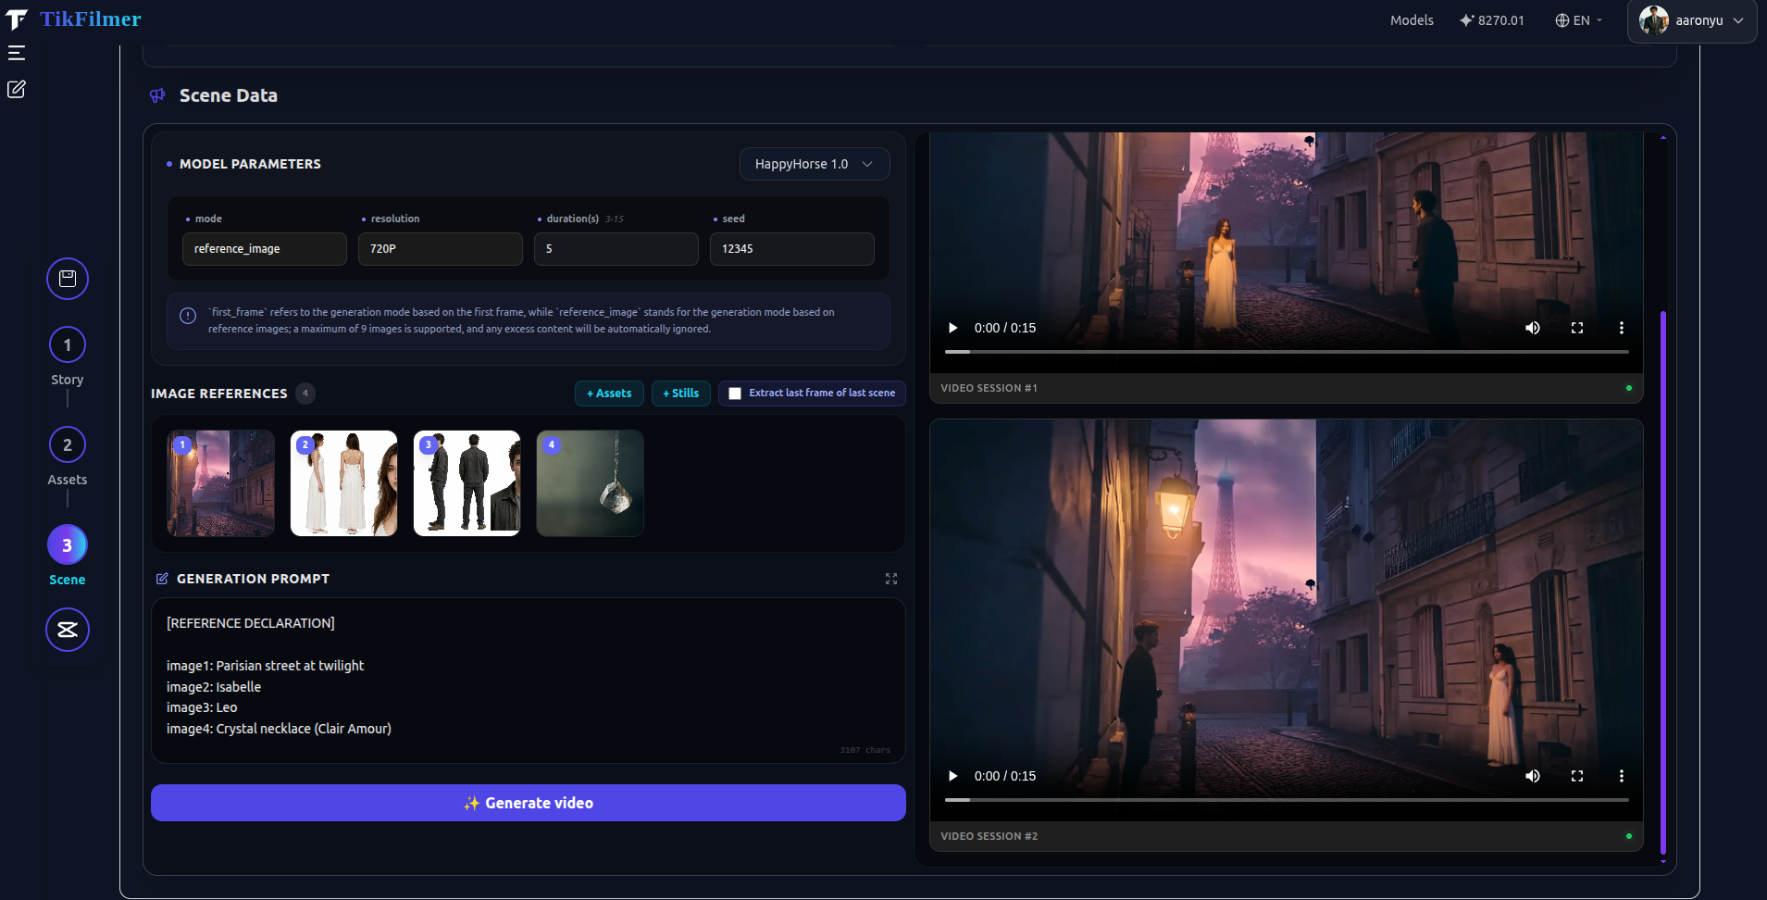Select the mode field reference_image
This screenshot has height=900, width=1767.
[265, 249]
